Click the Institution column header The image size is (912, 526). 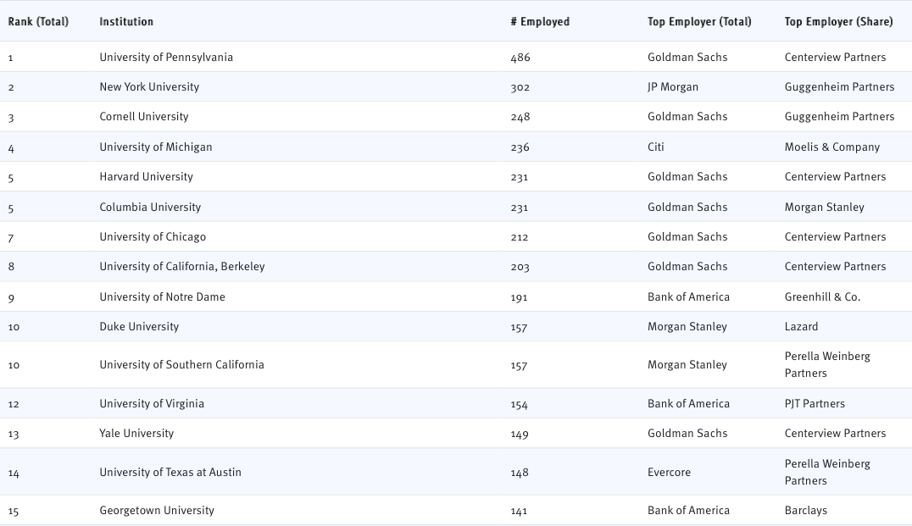tap(126, 21)
